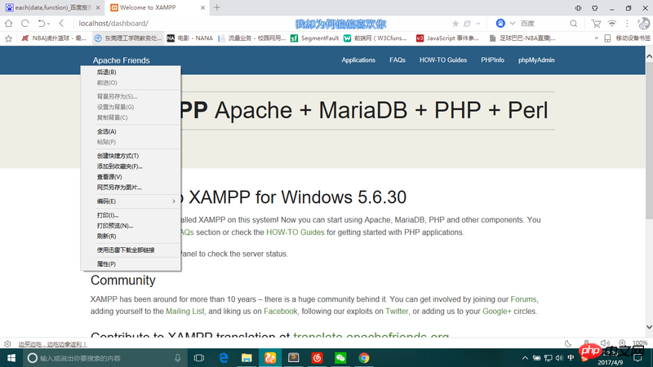Open WeChat from taskbar
The width and height of the screenshot is (653, 367).
pyautogui.click(x=340, y=358)
